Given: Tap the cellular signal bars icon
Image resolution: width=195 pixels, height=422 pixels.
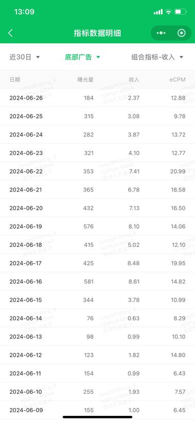Looking at the screenshot, I should coord(158,12).
